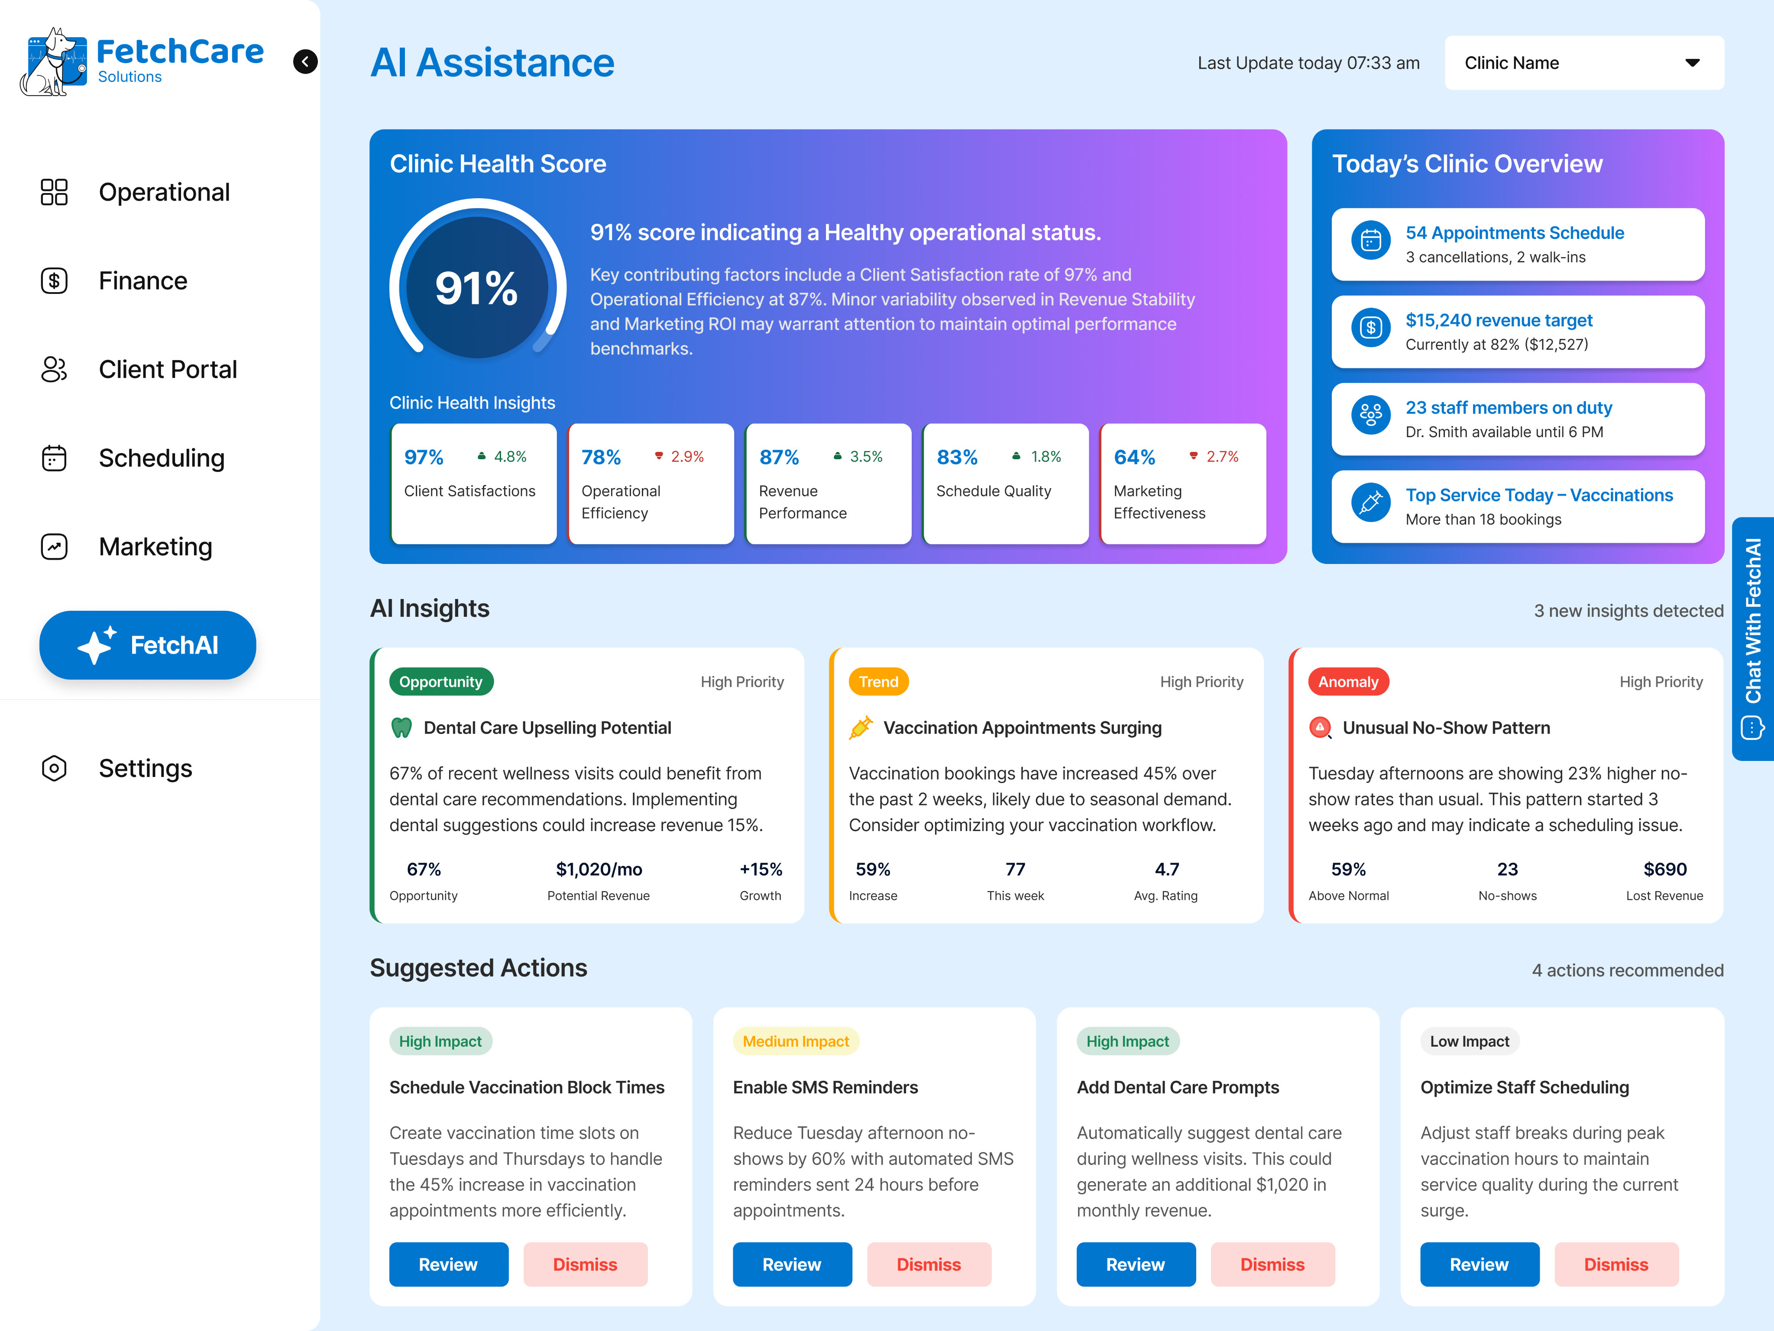Viewport: 1774px width, 1331px height.
Task: Open the Chat With FetchAI side tab
Action: 1753,638
